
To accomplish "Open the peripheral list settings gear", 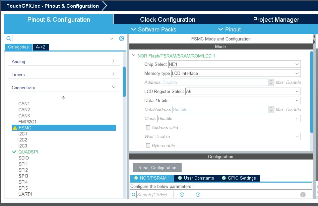I will click(x=122, y=38).
